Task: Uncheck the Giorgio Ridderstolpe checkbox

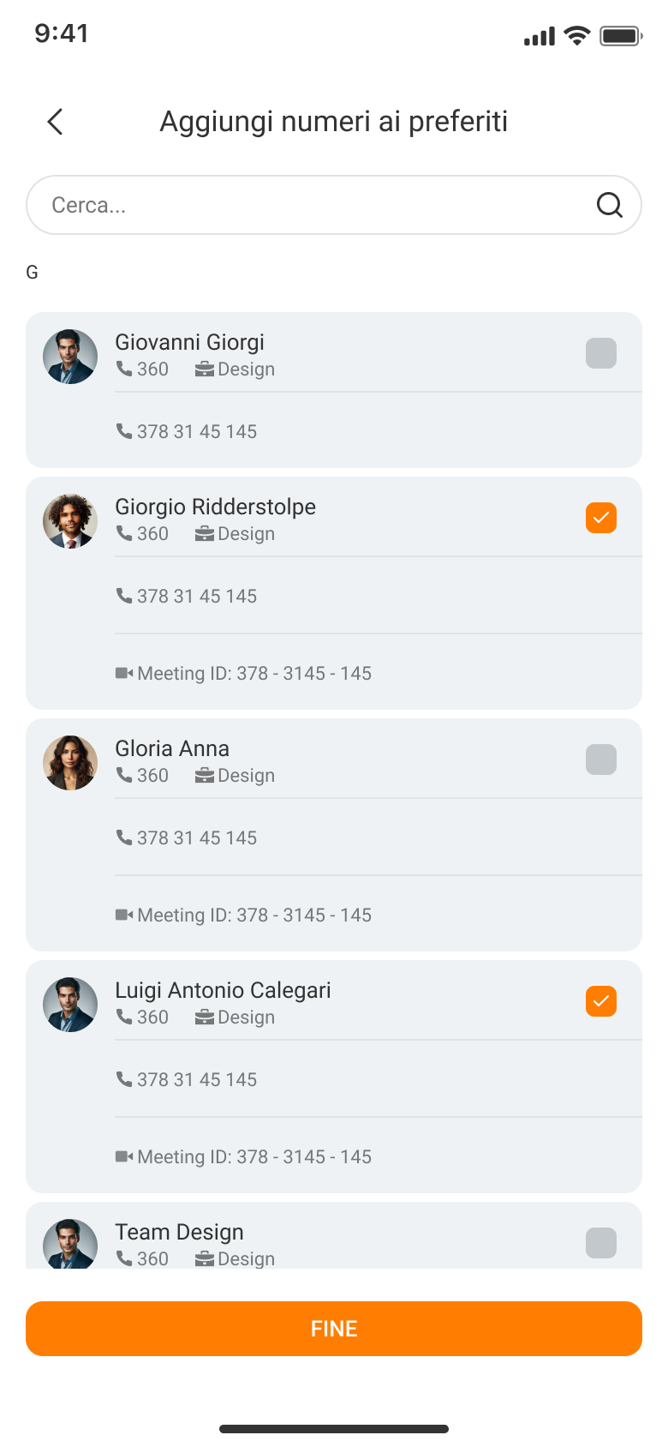Action: 601,518
